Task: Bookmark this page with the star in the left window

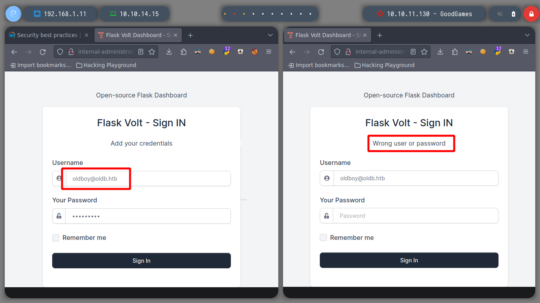Action: click(x=152, y=52)
